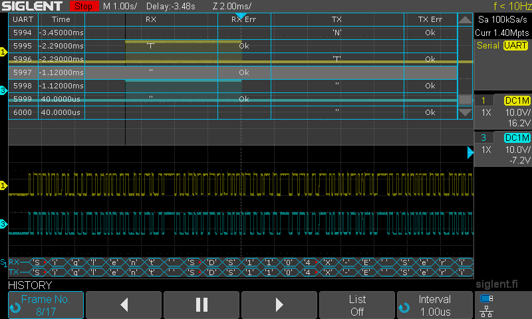Click the scroll up arrow of the decode list
The image size is (532, 319).
click(465, 20)
